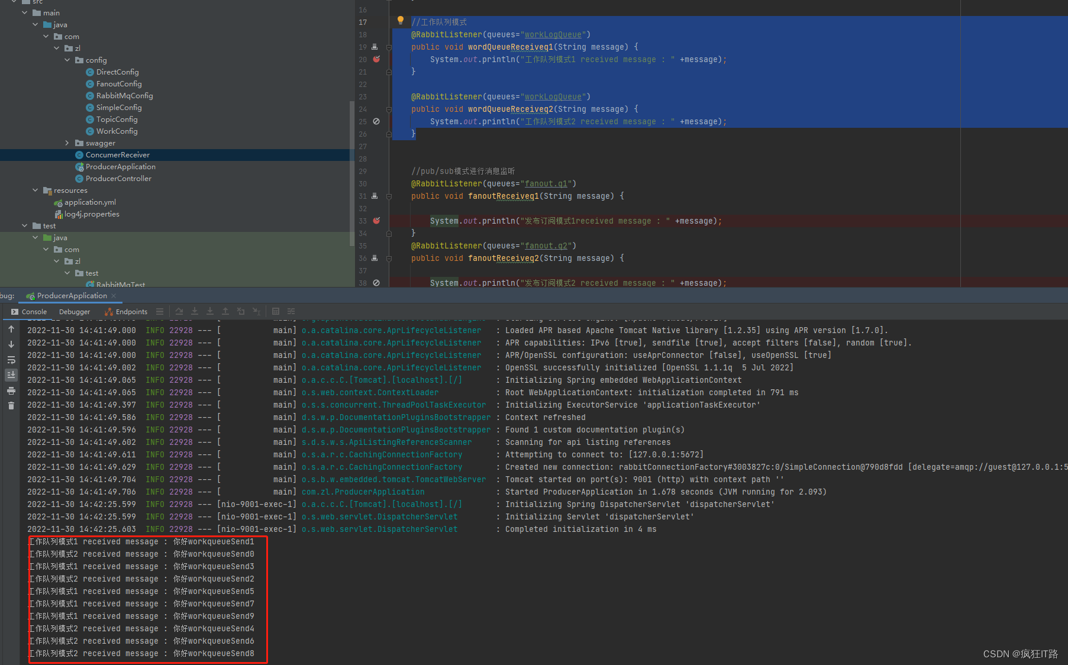
Task: Collapse fanoutReceiveq2 method fold on line 36
Action: click(389, 258)
